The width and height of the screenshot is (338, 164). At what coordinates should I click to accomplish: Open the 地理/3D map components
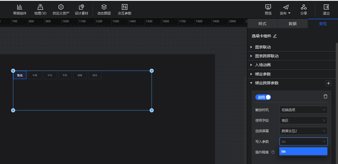[x=40, y=9]
